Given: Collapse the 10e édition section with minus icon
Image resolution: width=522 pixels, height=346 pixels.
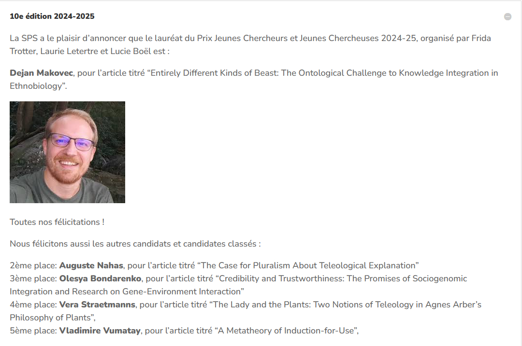Looking at the screenshot, I should pyautogui.click(x=507, y=17).
